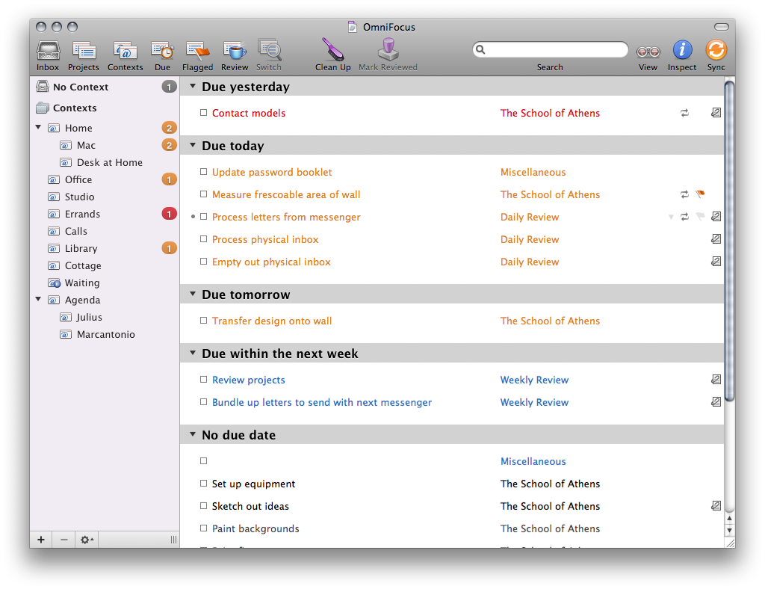Mark Review projects task complete
This screenshot has height=589, width=765.
(x=203, y=380)
